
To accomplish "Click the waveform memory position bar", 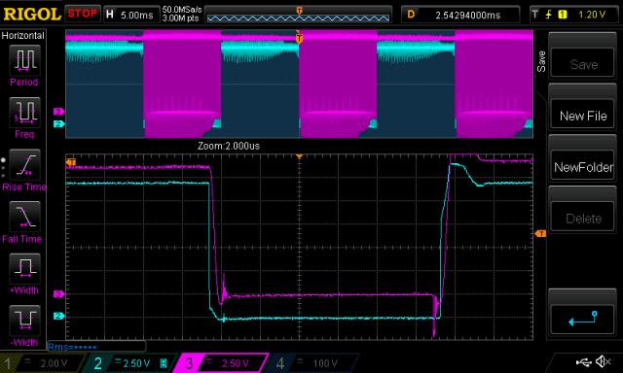I will pos(298,16).
